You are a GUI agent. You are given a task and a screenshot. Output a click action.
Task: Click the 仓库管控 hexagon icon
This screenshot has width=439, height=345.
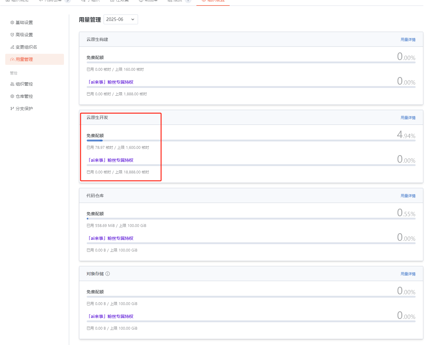12,96
